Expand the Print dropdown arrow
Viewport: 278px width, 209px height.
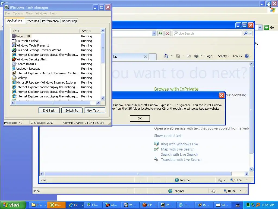point(201,56)
